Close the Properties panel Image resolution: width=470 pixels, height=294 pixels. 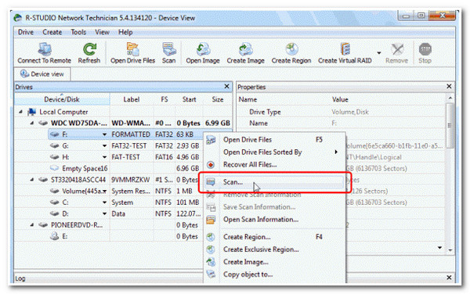pos(449,87)
